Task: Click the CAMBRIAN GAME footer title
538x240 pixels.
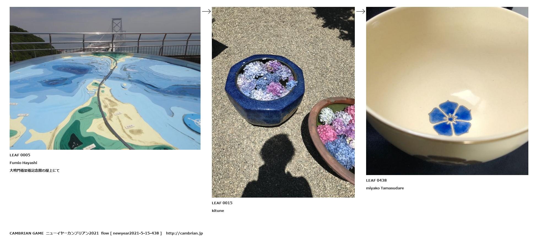Action: coord(27,233)
